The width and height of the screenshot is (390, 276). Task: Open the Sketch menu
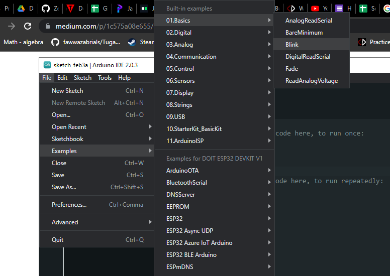click(x=82, y=78)
